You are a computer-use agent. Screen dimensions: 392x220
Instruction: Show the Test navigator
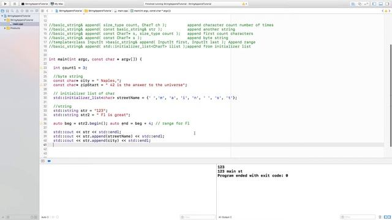(x=22, y=11)
